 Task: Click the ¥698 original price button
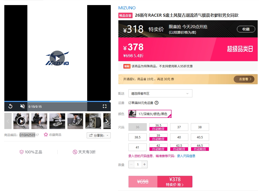click(143, 182)
